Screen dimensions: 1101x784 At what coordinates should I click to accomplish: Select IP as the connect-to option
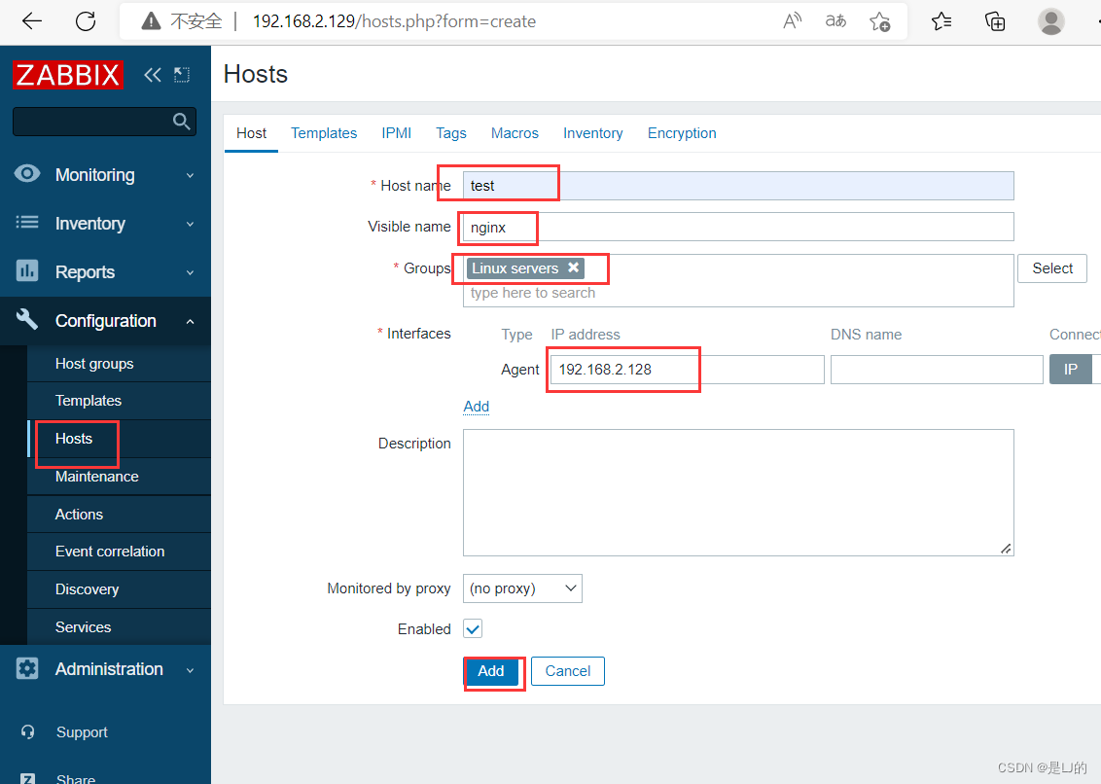[1070, 370]
